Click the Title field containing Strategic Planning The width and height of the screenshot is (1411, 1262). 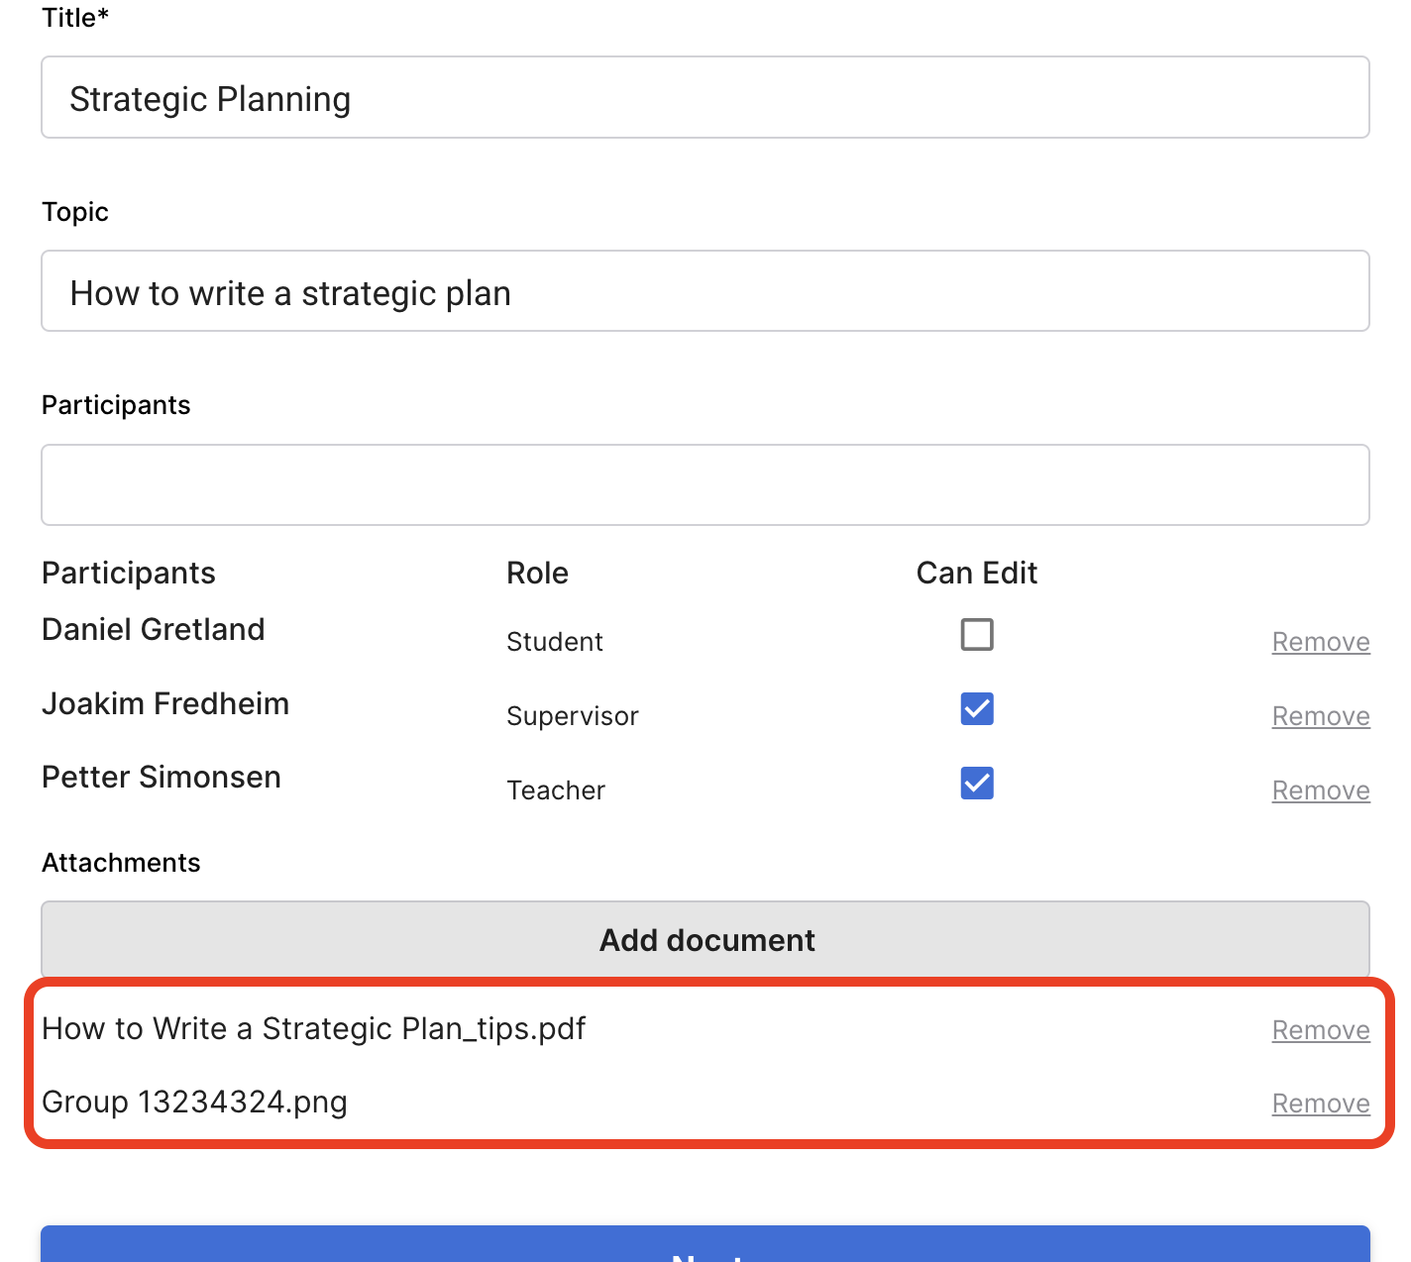[x=705, y=98]
